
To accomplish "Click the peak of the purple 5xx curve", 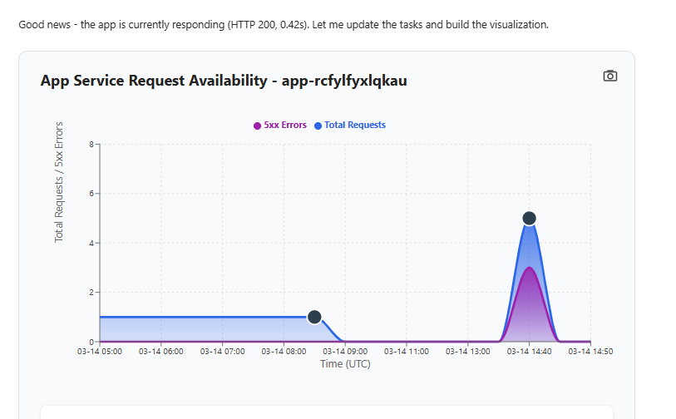I will pyautogui.click(x=529, y=268).
